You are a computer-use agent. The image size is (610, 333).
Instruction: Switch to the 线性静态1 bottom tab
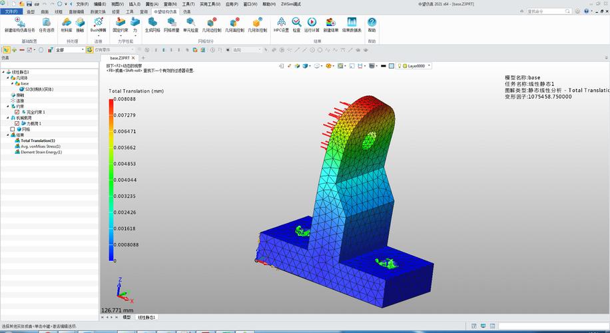pos(147,318)
